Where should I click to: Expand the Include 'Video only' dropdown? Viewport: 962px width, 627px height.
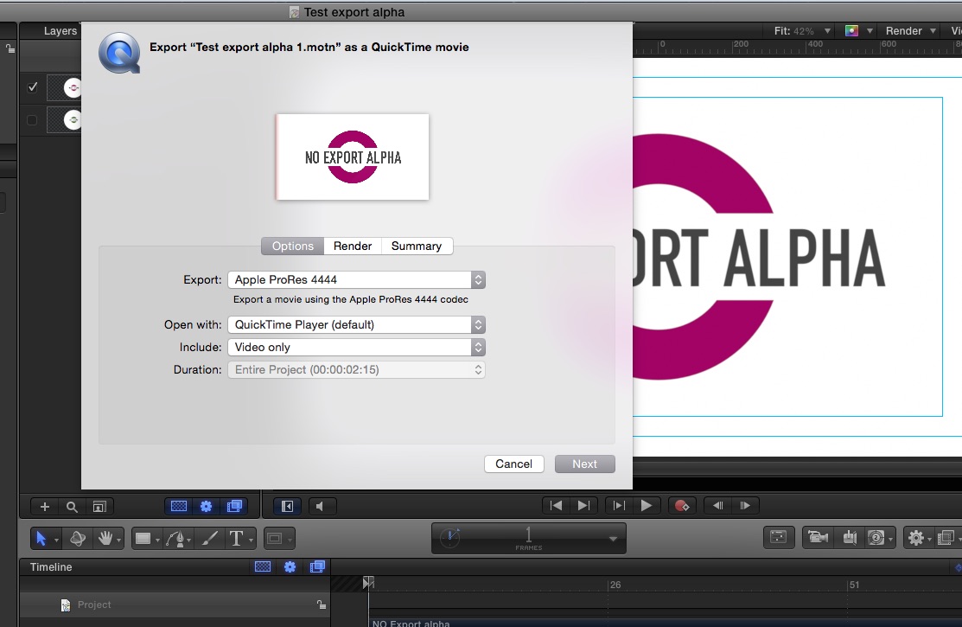click(355, 347)
